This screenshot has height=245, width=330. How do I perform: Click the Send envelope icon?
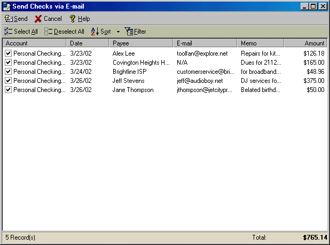pos(9,19)
